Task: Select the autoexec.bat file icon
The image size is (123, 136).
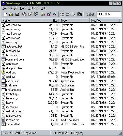Action: coord(4,47)
